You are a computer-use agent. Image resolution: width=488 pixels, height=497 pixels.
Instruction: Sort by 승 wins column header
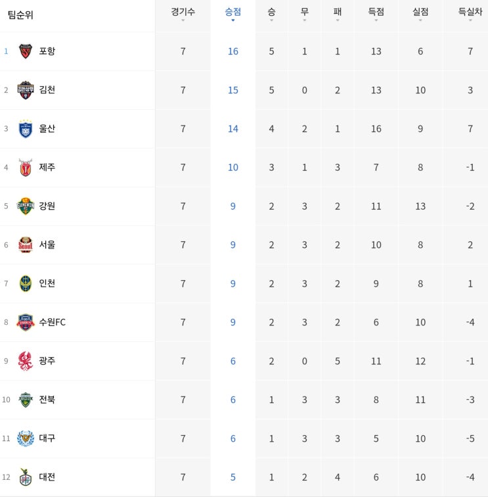coord(271,12)
